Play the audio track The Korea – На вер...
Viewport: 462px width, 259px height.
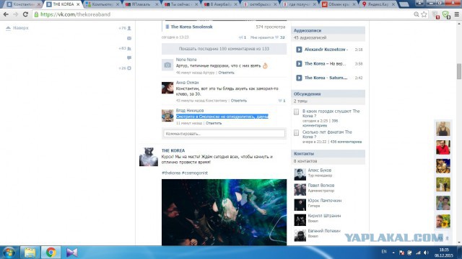coord(299,64)
